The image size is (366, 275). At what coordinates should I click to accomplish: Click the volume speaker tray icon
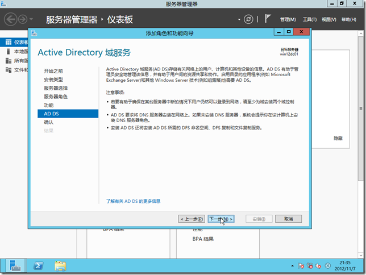(x=318, y=266)
